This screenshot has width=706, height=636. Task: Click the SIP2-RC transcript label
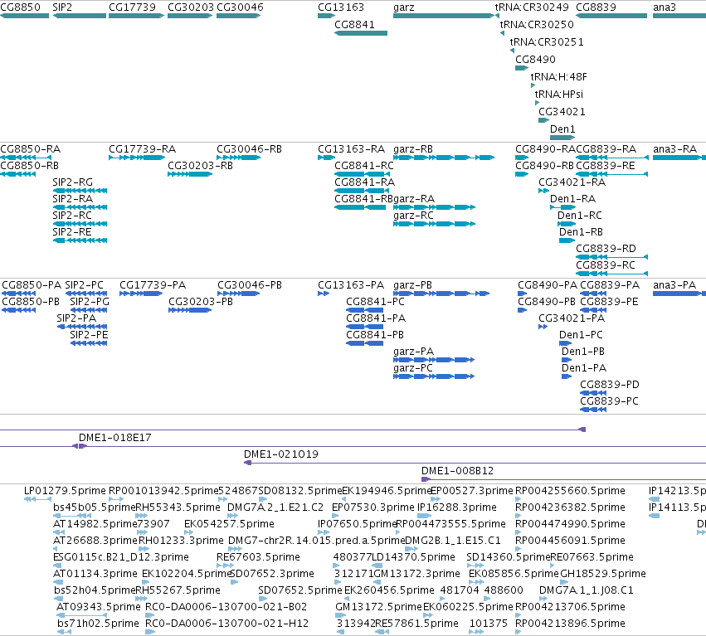72,216
